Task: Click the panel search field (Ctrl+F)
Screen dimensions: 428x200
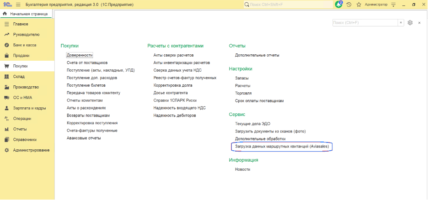Action: (x=365, y=23)
